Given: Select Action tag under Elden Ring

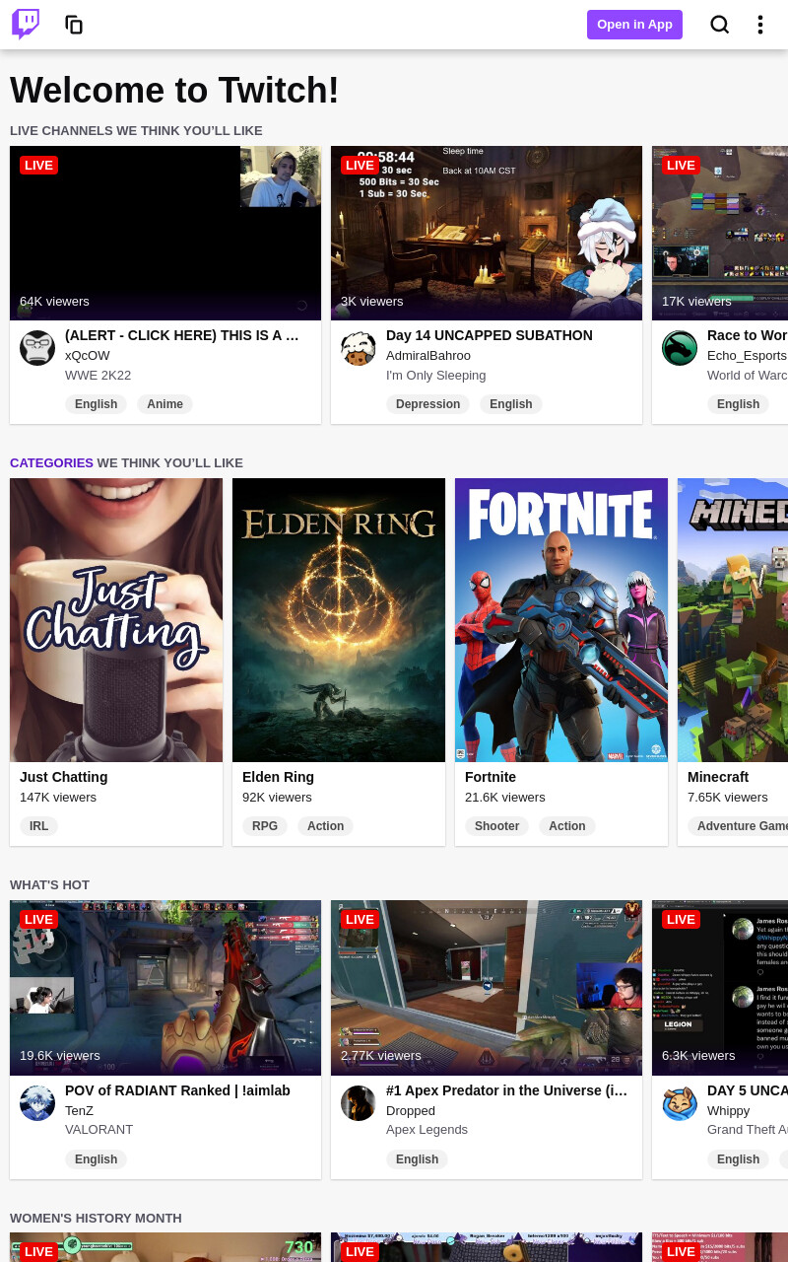Looking at the screenshot, I should coord(325,826).
